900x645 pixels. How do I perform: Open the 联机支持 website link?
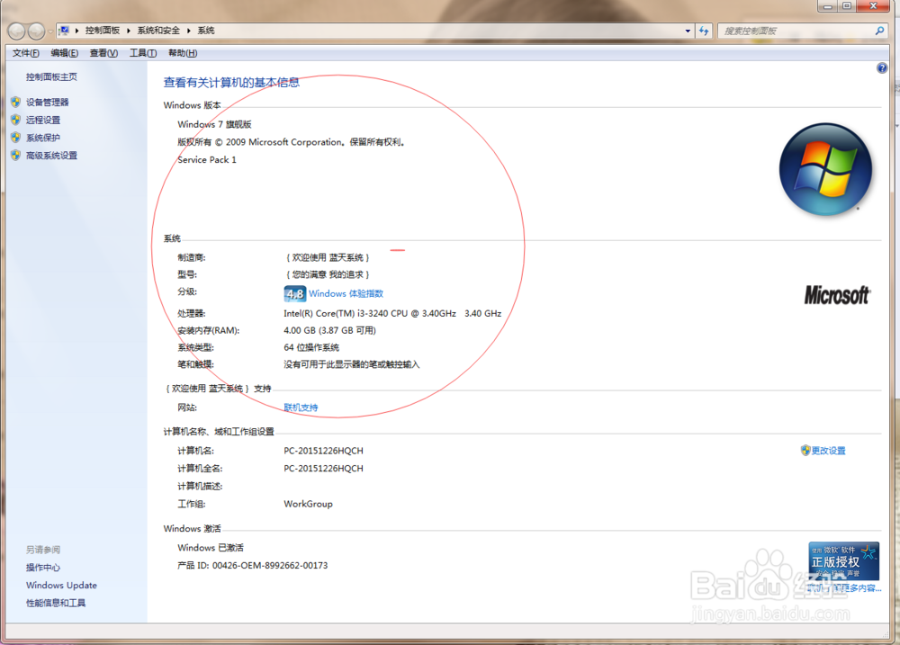click(301, 408)
